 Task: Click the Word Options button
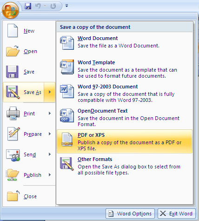(130, 214)
